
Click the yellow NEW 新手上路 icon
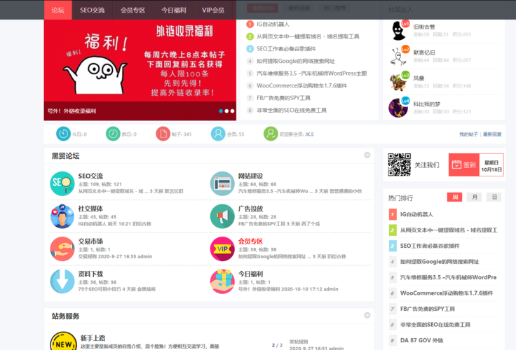(x=63, y=342)
